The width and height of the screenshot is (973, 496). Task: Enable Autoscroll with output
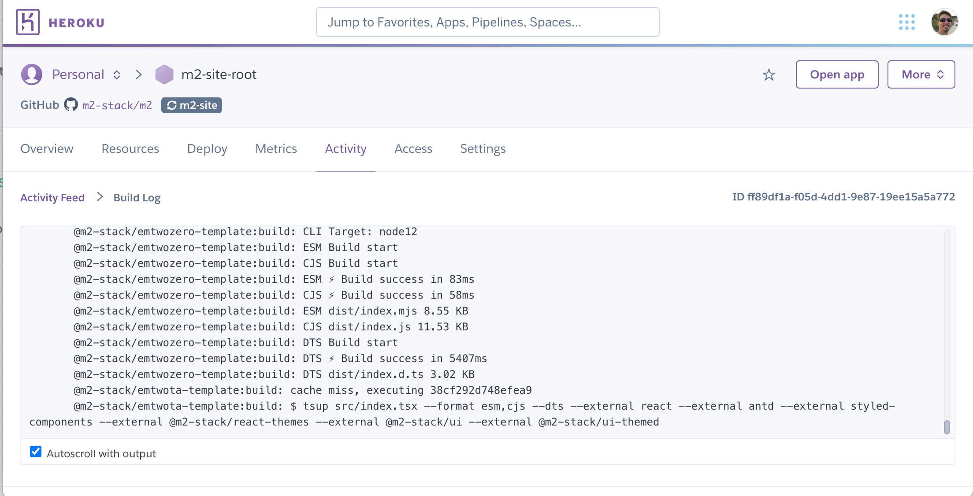tap(35, 452)
